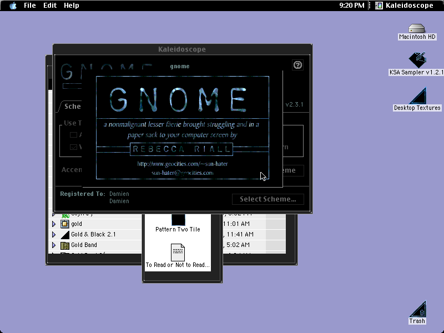
Task: Click the clock showing 9:20 PM
Action: [352, 6]
